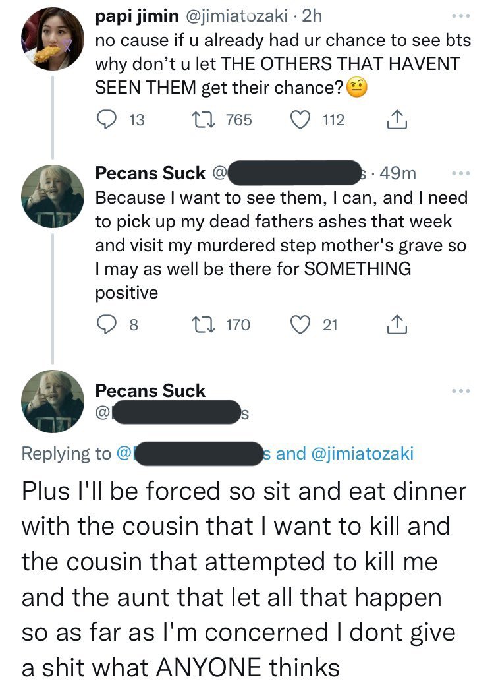Like papi jimin's tweet with 112 likes
Viewport: 494px width, 683px height.
[300, 120]
